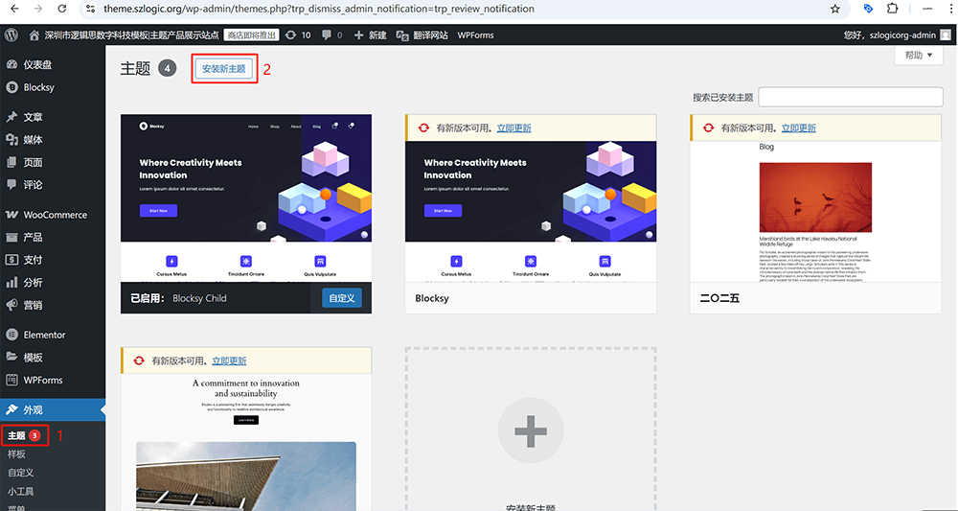The height and width of the screenshot is (511, 958).
Task: Open the Themes submenu item
Action: point(25,435)
